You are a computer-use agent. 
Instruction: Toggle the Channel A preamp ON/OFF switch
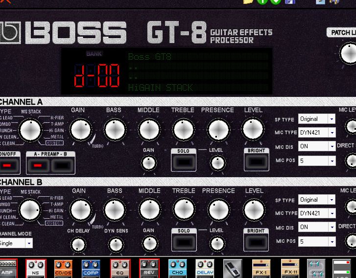pyautogui.click(x=8, y=165)
